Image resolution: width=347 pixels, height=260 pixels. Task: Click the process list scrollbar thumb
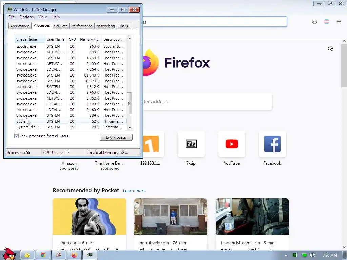click(x=130, y=103)
